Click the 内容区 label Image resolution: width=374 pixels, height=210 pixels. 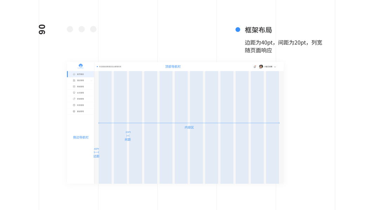pyautogui.click(x=189, y=128)
